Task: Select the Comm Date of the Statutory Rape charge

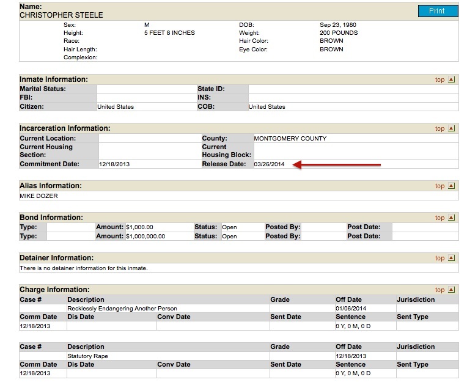Action: [x=35, y=373]
